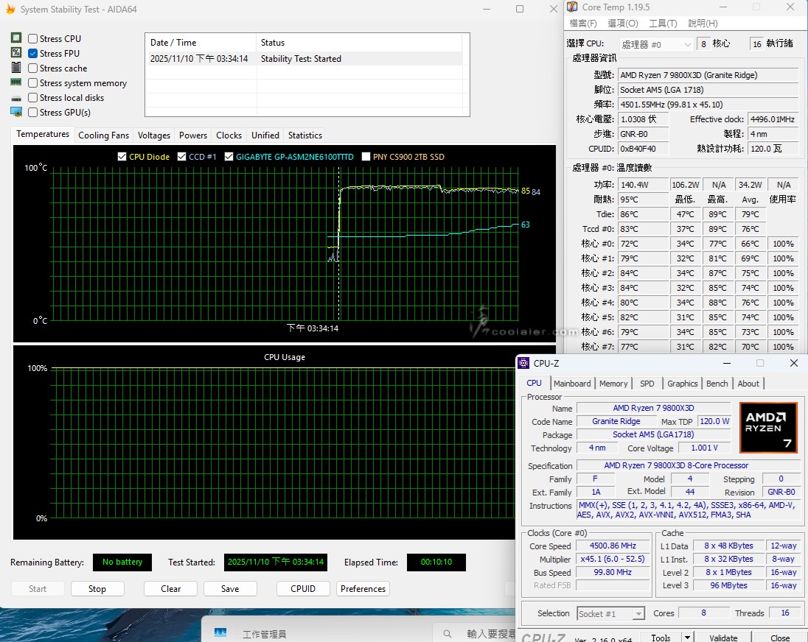
Task: Click the Stress CPU chip icon
Action: click(16, 38)
